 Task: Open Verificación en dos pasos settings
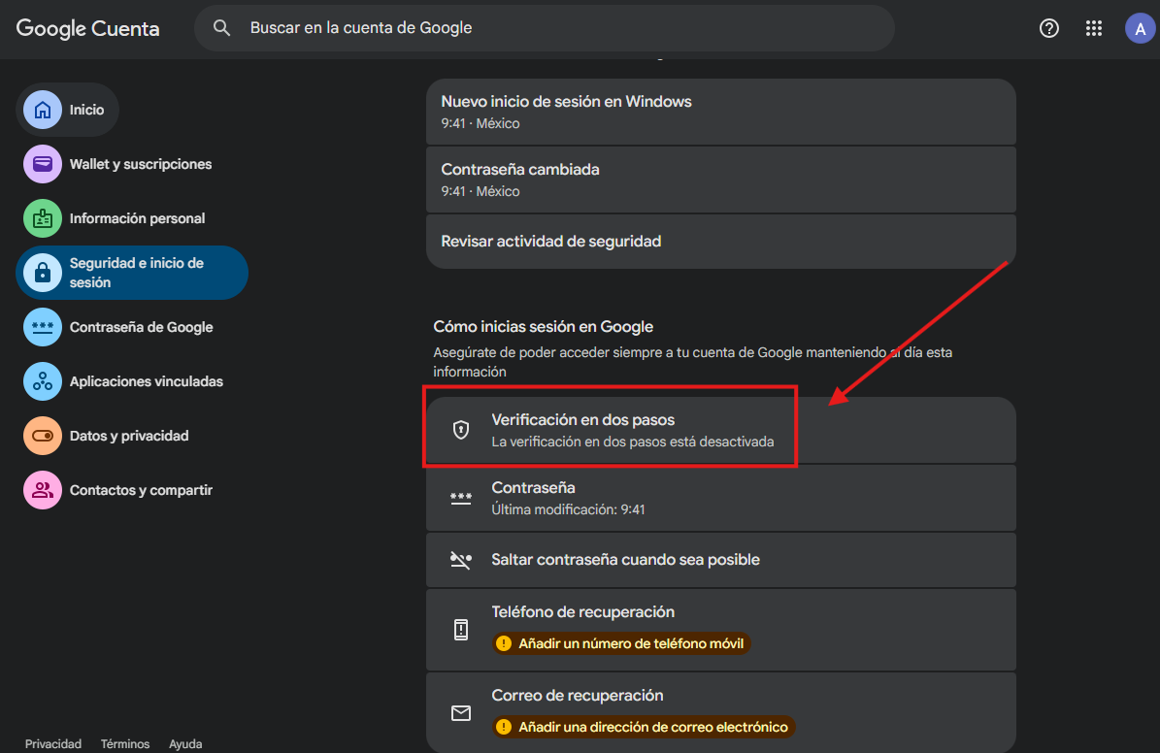pos(720,430)
